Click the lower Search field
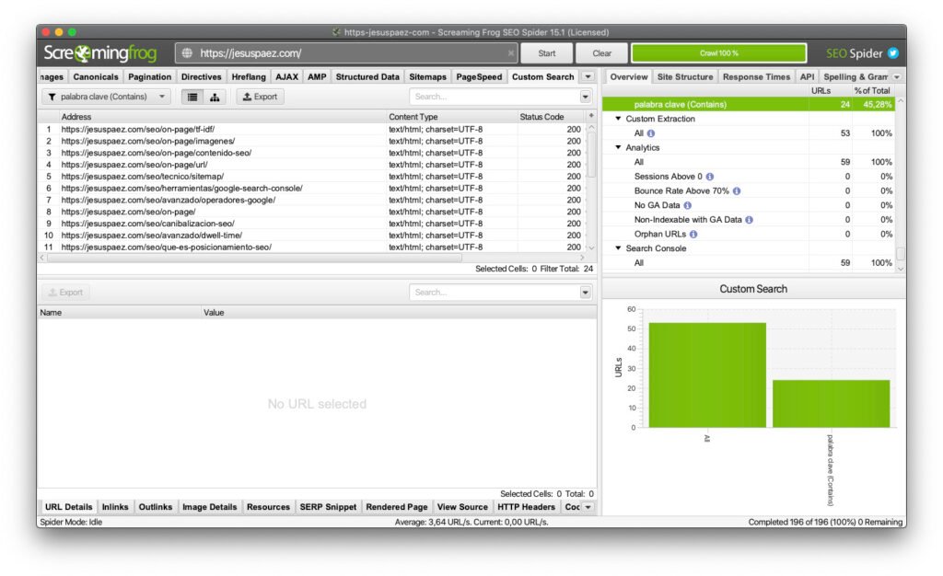This screenshot has height=576, width=943. [495, 293]
